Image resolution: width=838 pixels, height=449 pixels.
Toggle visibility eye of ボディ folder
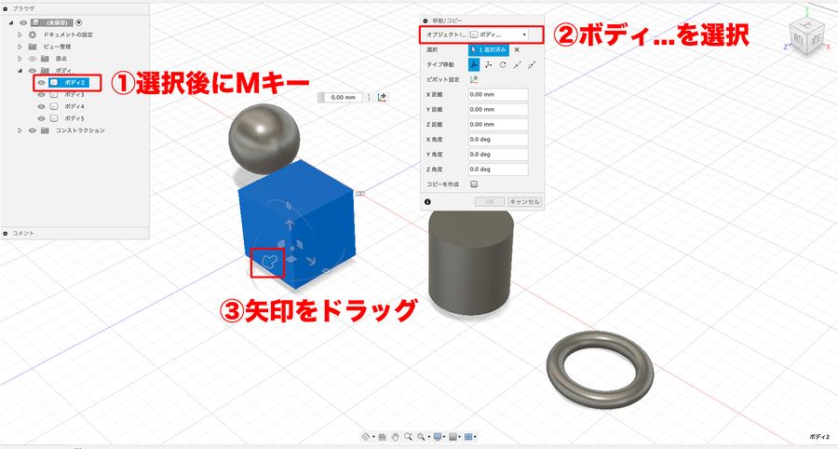click(32, 71)
